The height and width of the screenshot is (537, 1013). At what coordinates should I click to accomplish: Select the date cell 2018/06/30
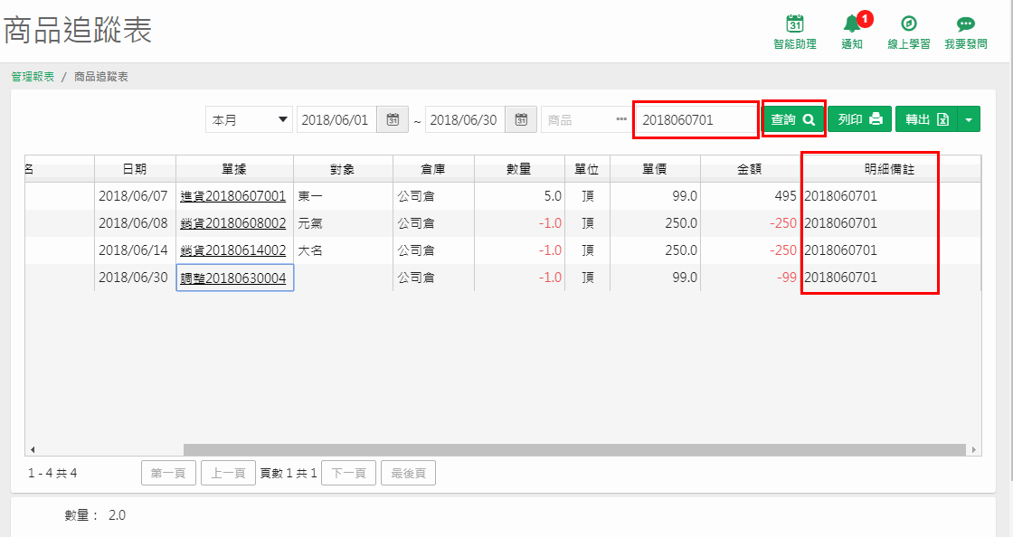coord(133,278)
